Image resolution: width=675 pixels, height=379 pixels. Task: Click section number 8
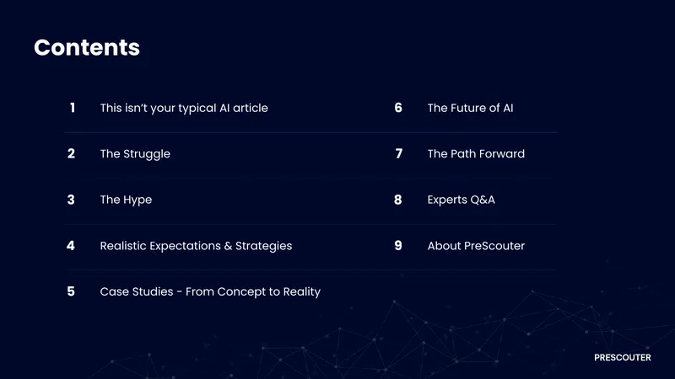pos(397,200)
